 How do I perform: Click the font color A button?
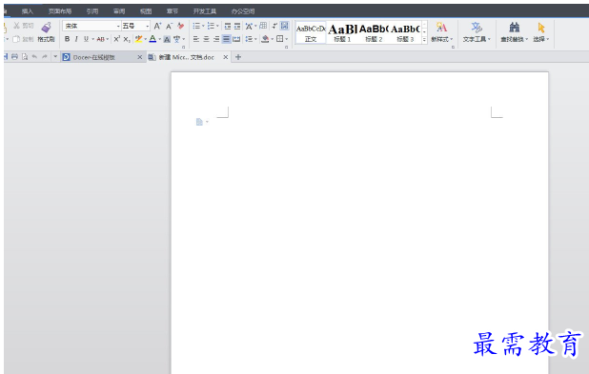coord(152,39)
